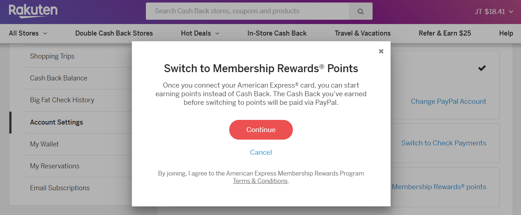This screenshot has height=215, width=521.
Task: Expand the Hot Deals menu
Action: tap(200, 33)
